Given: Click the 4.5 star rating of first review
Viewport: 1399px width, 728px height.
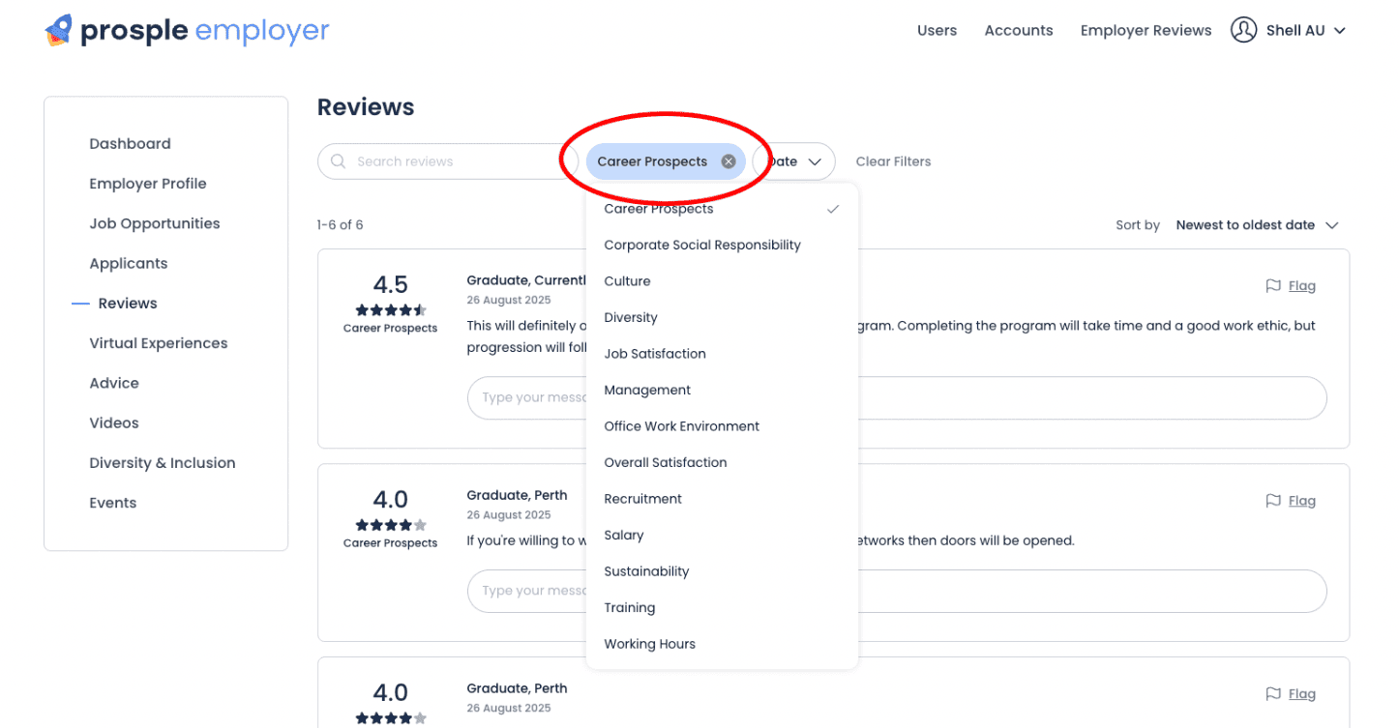Looking at the screenshot, I should click(390, 310).
